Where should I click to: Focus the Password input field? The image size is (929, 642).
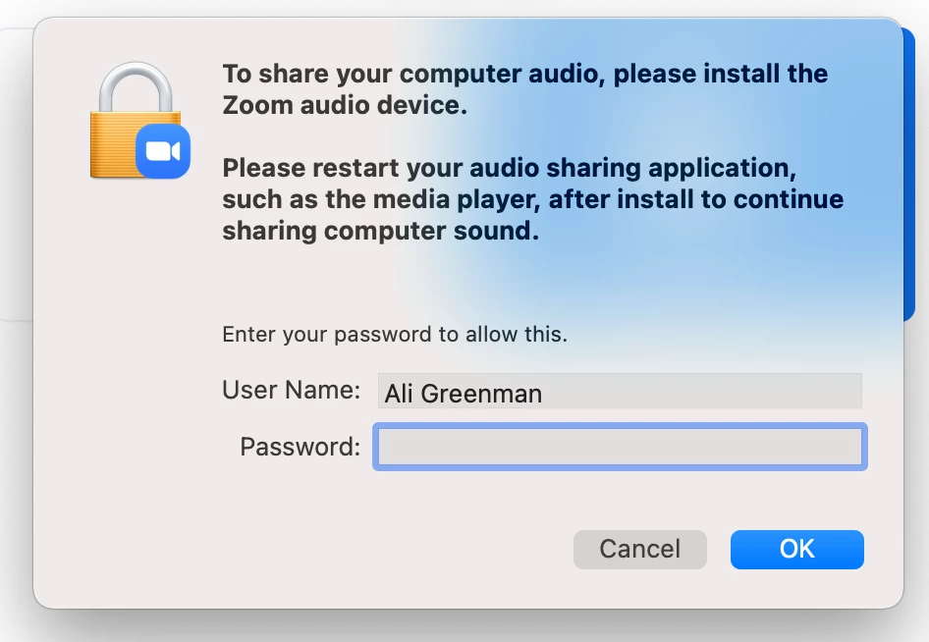click(620, 448)
